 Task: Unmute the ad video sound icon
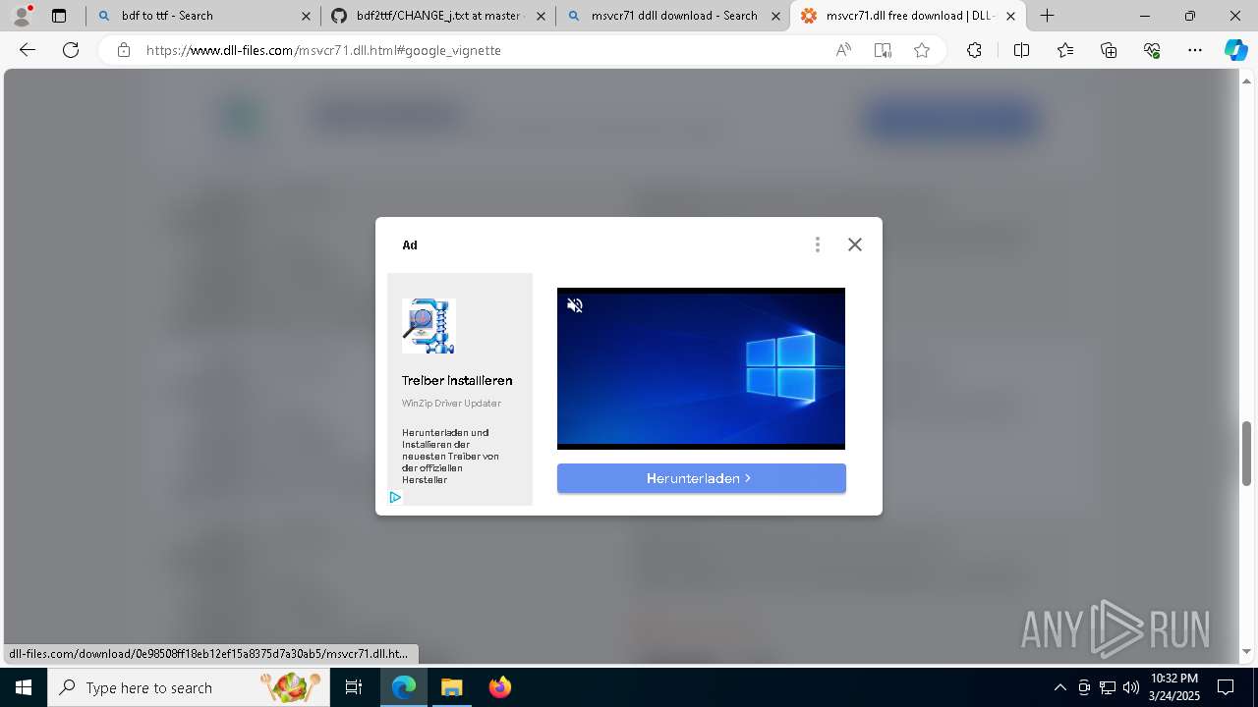(x=575, y=305)
